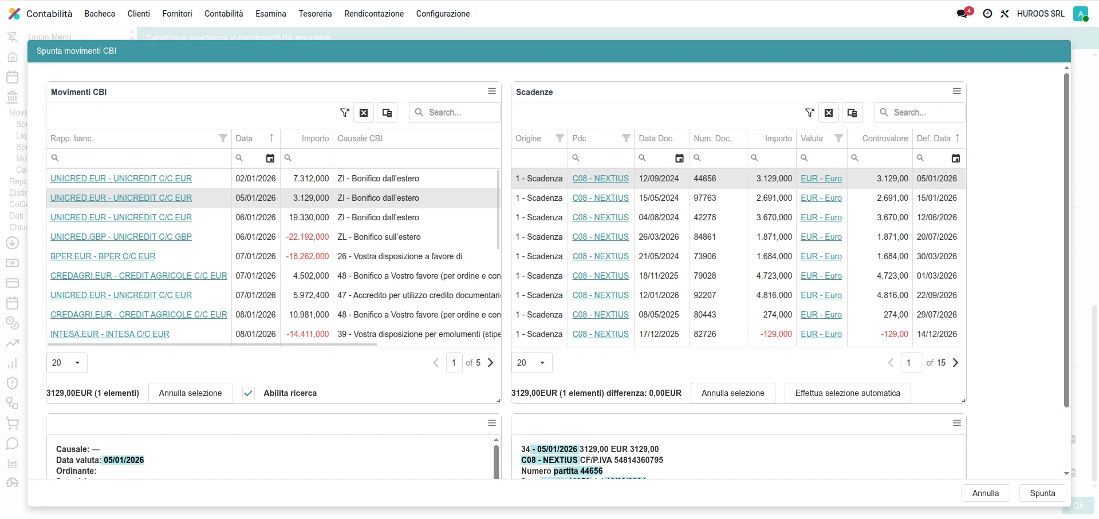
Task: Open the Tesoreria menu
Action: click(315, 14)
